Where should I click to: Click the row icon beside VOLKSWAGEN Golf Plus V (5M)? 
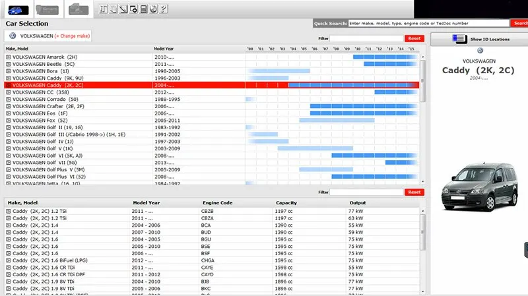tap(9, 170)
